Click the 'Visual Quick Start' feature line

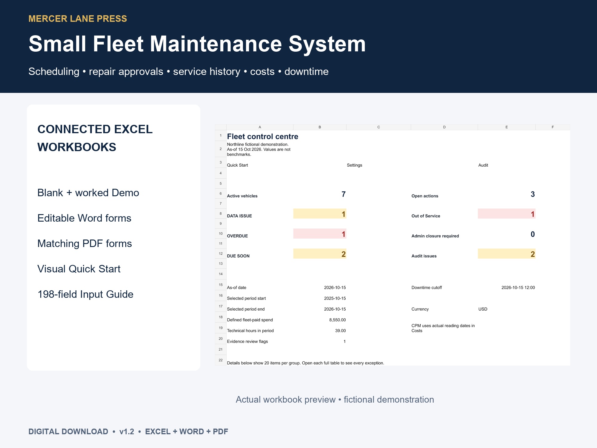click(x=79, y=269)
